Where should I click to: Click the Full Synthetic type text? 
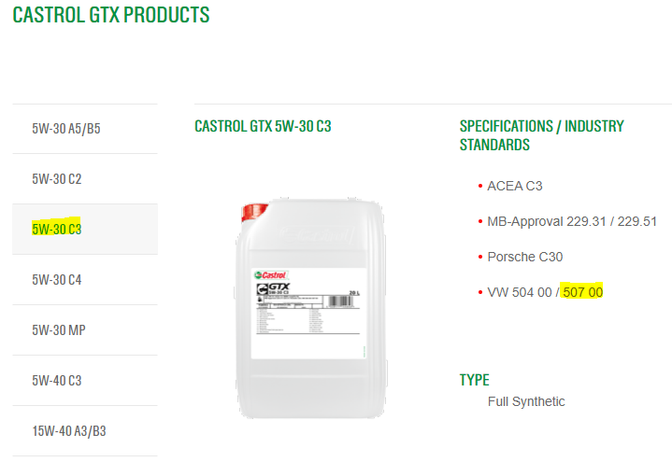526,401
